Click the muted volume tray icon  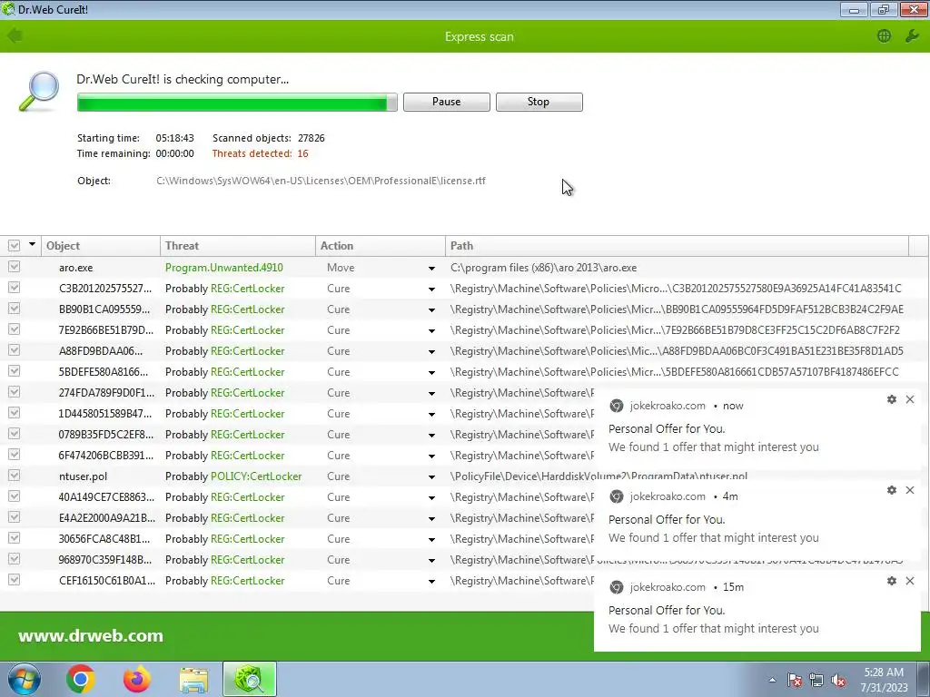[x=838, y=680]
